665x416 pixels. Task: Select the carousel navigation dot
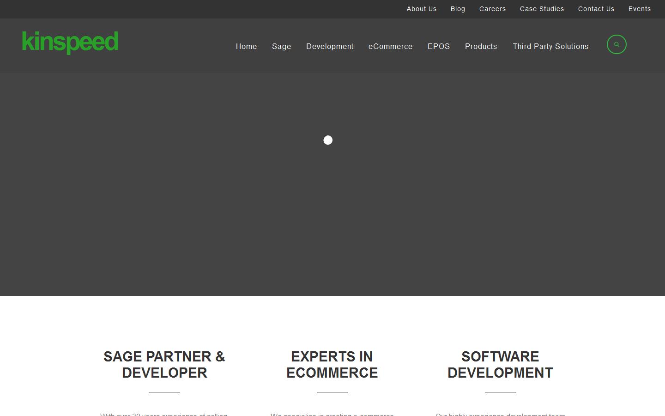(328, 140)
